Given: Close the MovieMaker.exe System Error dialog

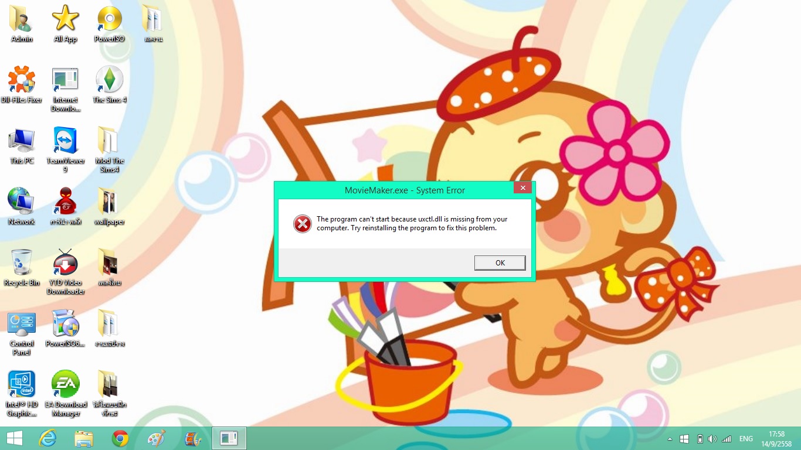Looking at the screenshot, I should tap(522, 188).
